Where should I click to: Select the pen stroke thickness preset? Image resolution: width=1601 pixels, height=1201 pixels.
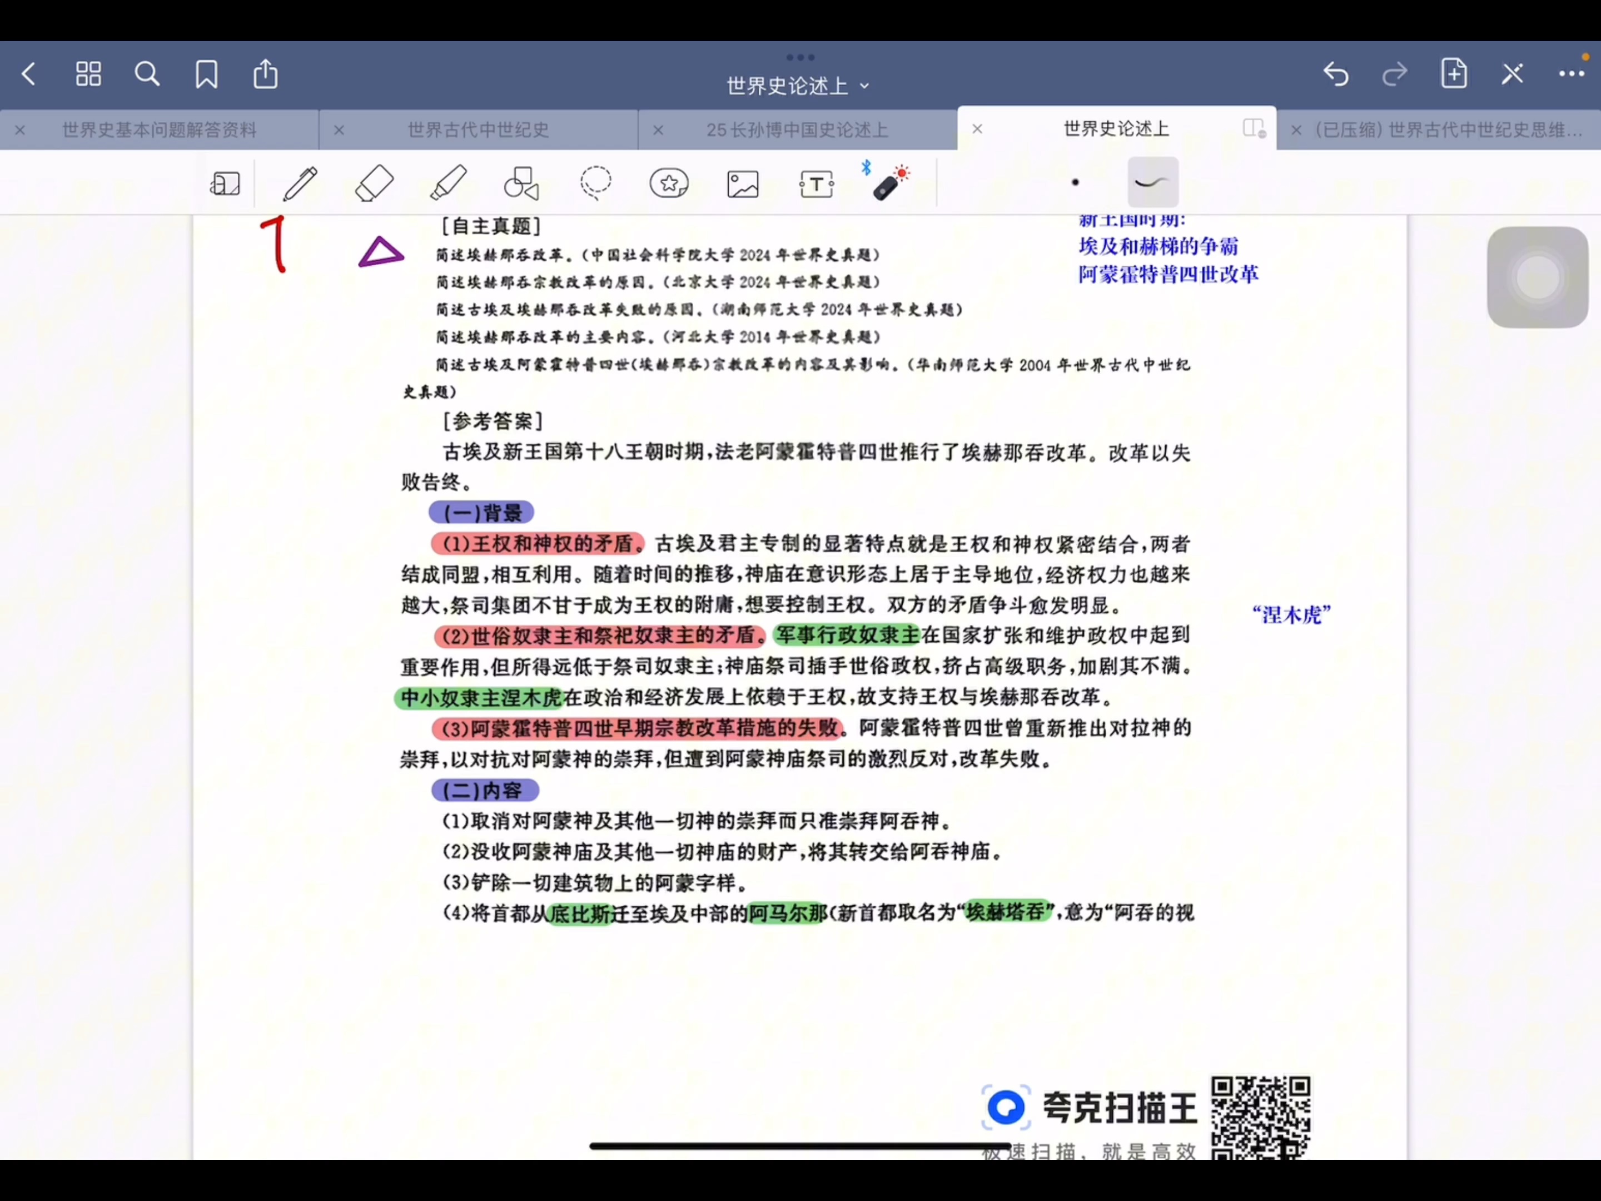[x=1153, y=182]
